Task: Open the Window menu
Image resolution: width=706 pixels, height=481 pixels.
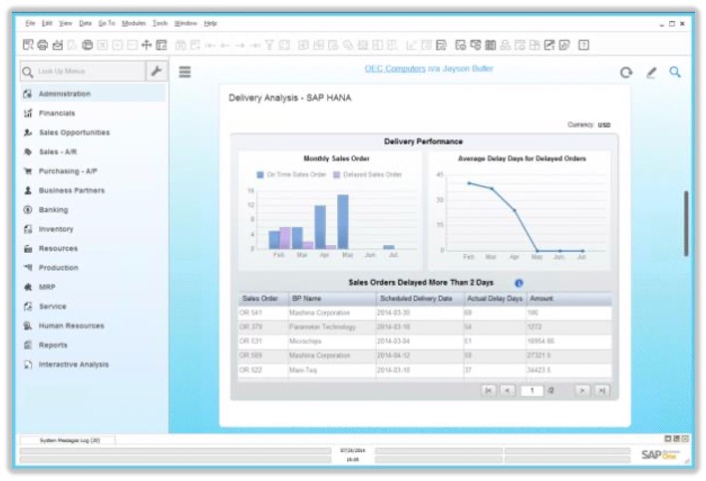Action: click(x=185, y=23)
